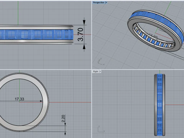Click the Right viewport title label

pyautogui.click(x=95, y=71)
